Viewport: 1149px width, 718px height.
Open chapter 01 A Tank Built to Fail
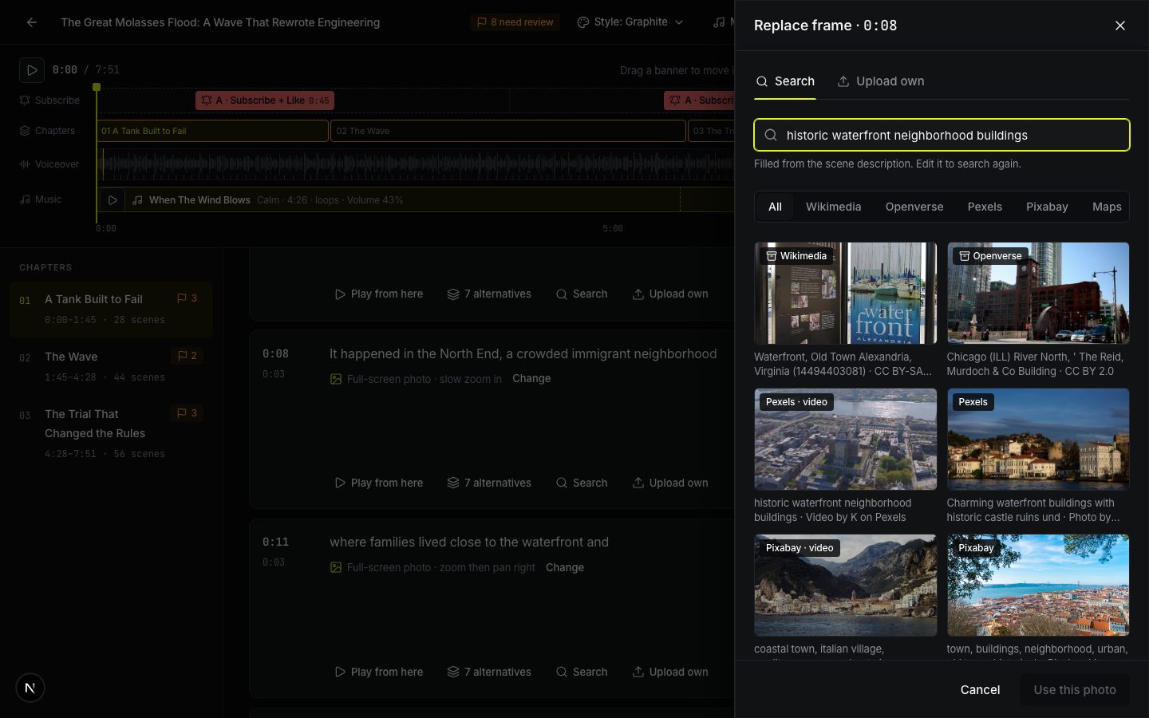[111, 309]
